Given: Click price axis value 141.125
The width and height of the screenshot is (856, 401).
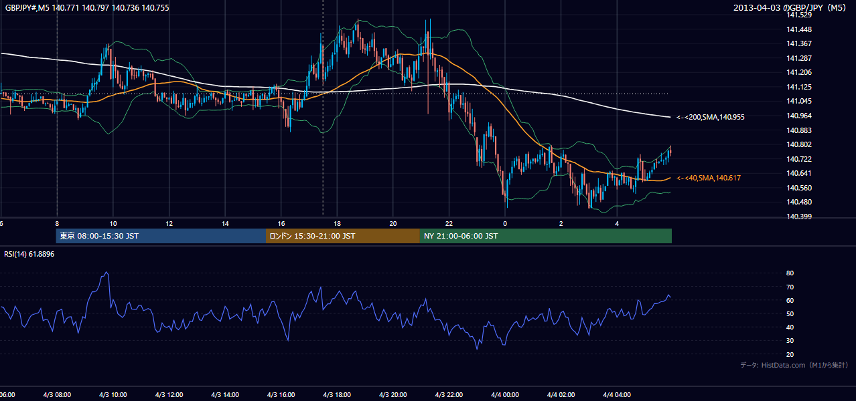Looking at the screenshot, I should pyautogui.click(x=799, y=87).
